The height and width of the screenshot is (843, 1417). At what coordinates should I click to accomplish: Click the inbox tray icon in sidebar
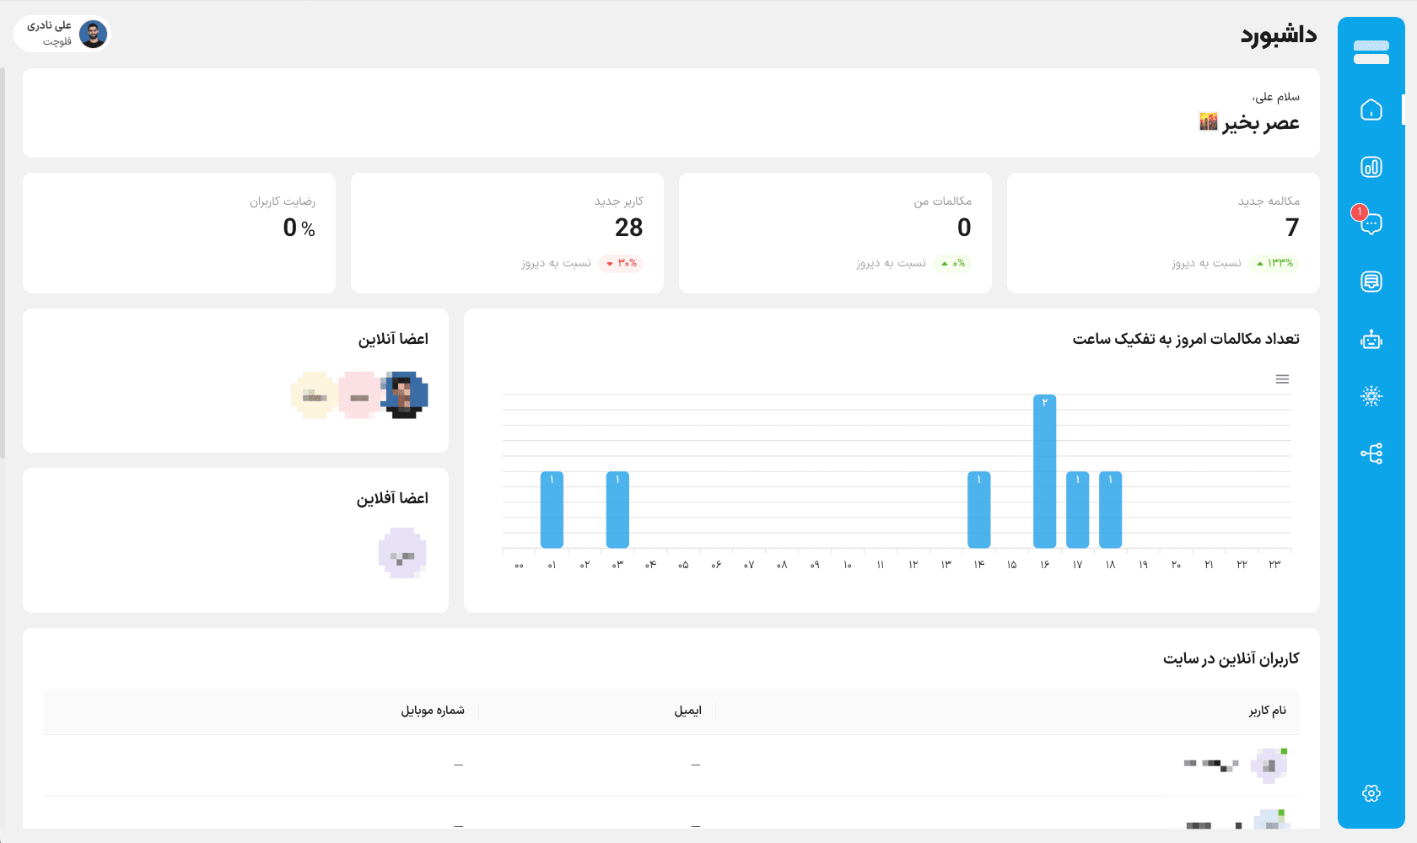tap(1371, 282)
